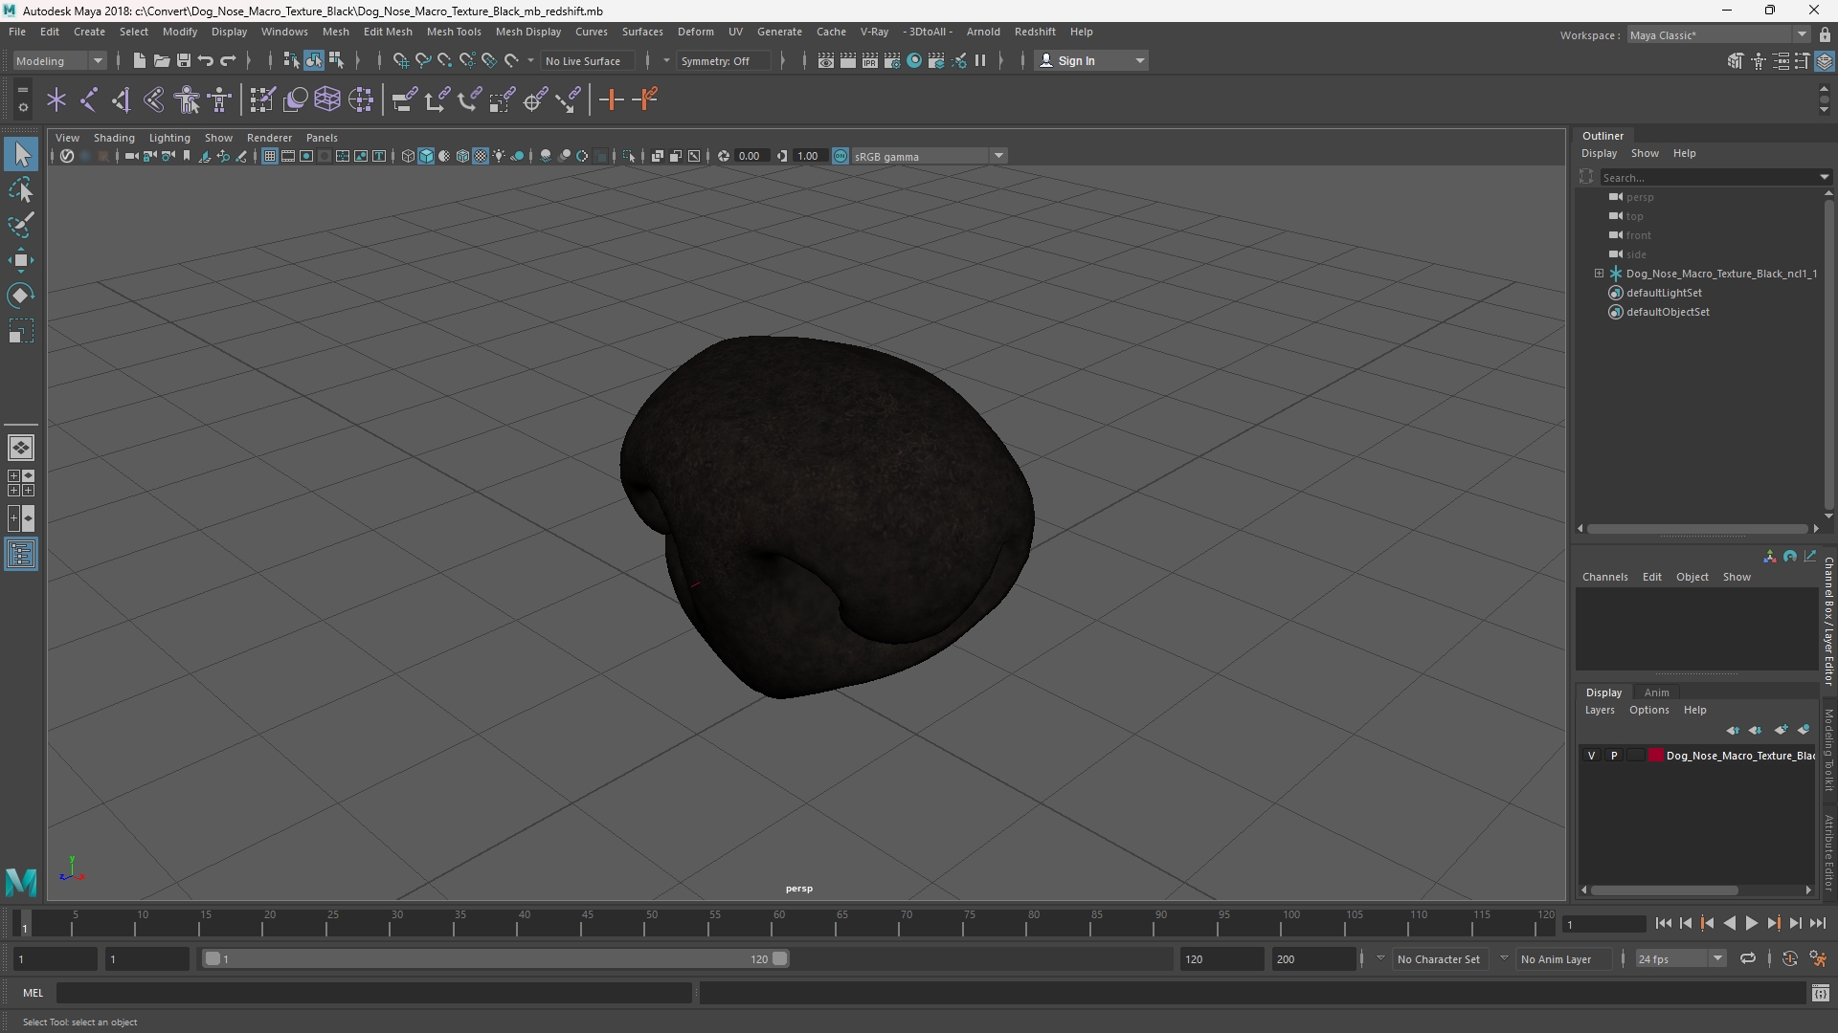
Task: Click the IPR render icon
Action: (870, 60)
